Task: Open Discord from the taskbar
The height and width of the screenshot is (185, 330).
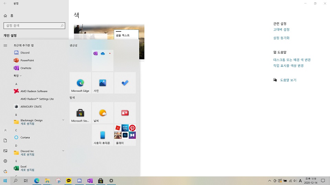Action: pyautogui.click(x=79, y=181)
